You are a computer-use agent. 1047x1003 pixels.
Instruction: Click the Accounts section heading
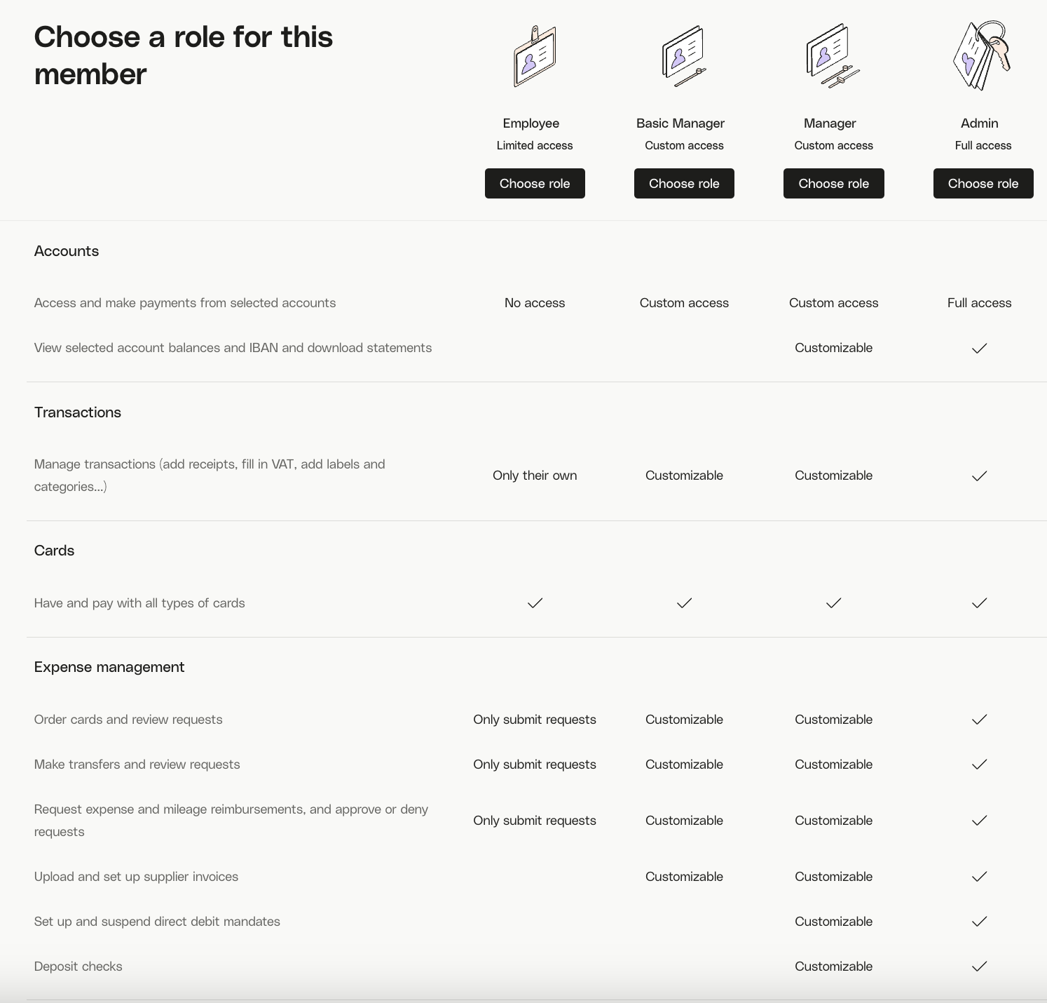(67, 251)
